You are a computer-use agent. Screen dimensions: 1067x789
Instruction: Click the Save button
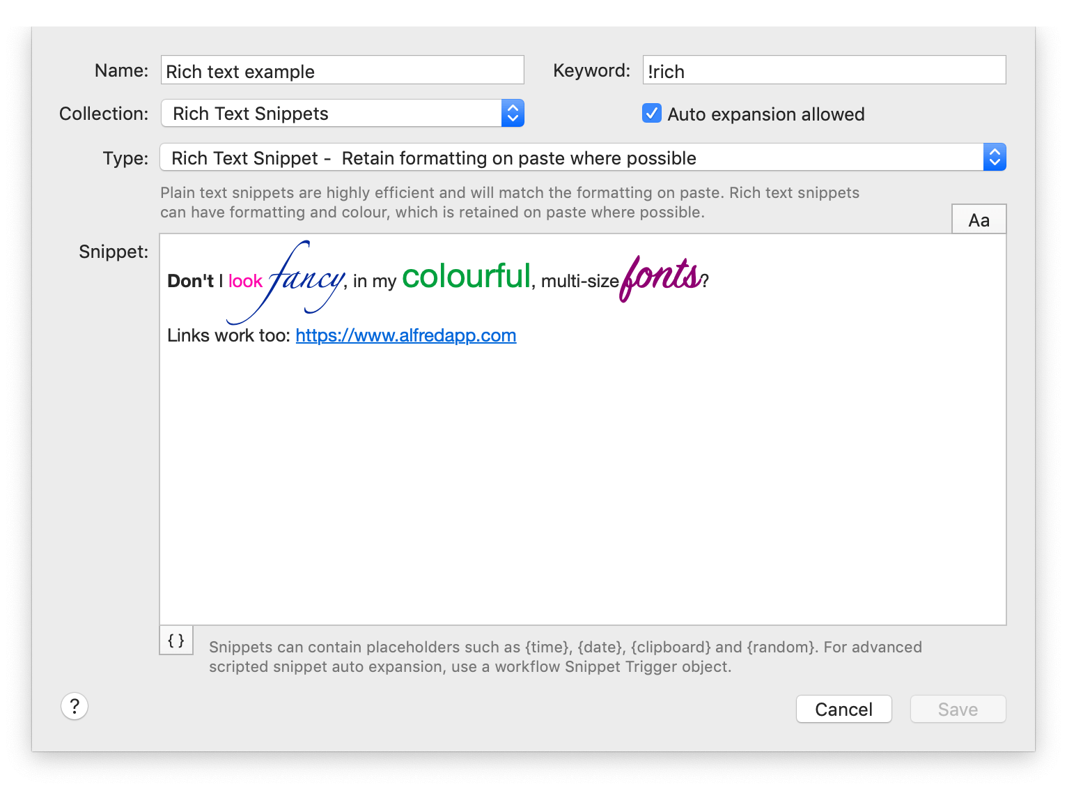(958, 709)
